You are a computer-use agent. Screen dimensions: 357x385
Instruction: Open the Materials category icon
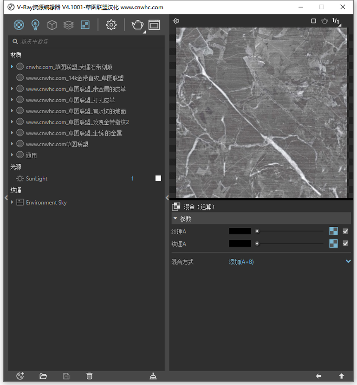click(19, 25)
